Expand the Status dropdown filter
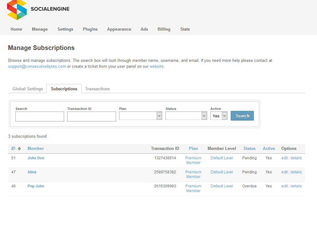317x248 pixels. coord(186,116)
